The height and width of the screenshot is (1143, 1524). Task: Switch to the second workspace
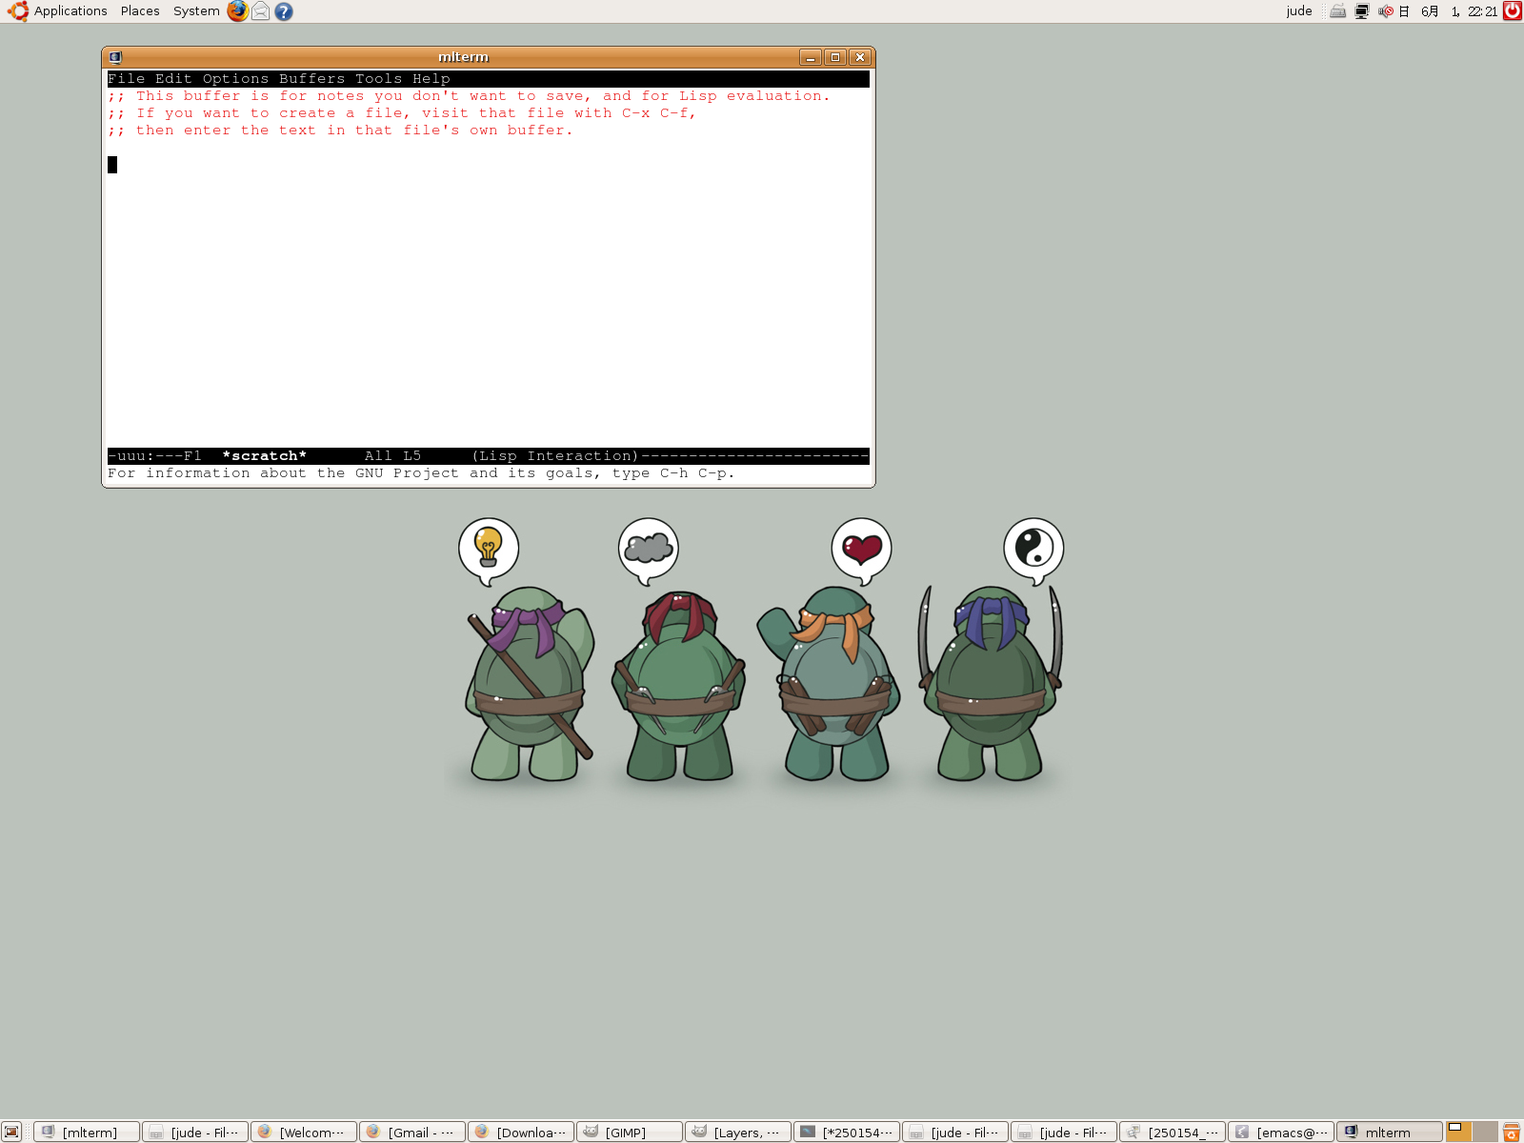pos(1485,1132)
